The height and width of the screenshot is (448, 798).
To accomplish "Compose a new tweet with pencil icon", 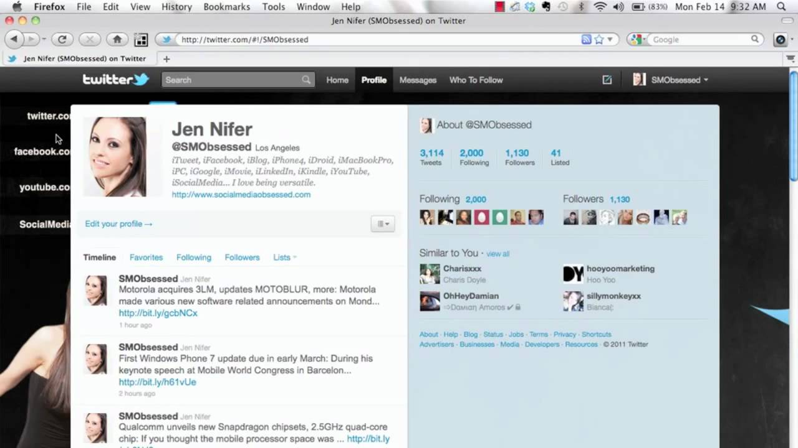I will (607, 80).
